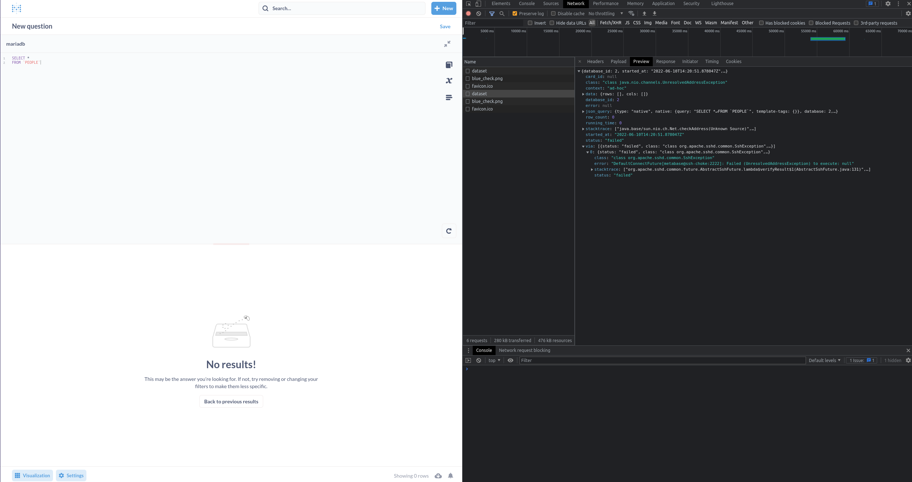Refresh the query results
The width and height of the screenshot is (912, 482).
[449, 231]
